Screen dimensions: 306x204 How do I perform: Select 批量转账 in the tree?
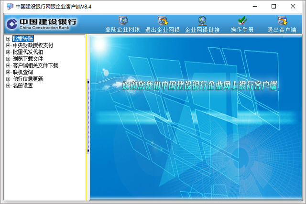23,39
